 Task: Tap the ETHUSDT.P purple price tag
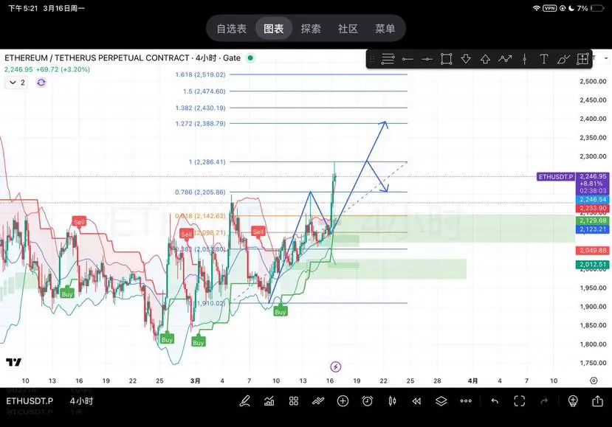pyautogui.click(x=556, y=177)
